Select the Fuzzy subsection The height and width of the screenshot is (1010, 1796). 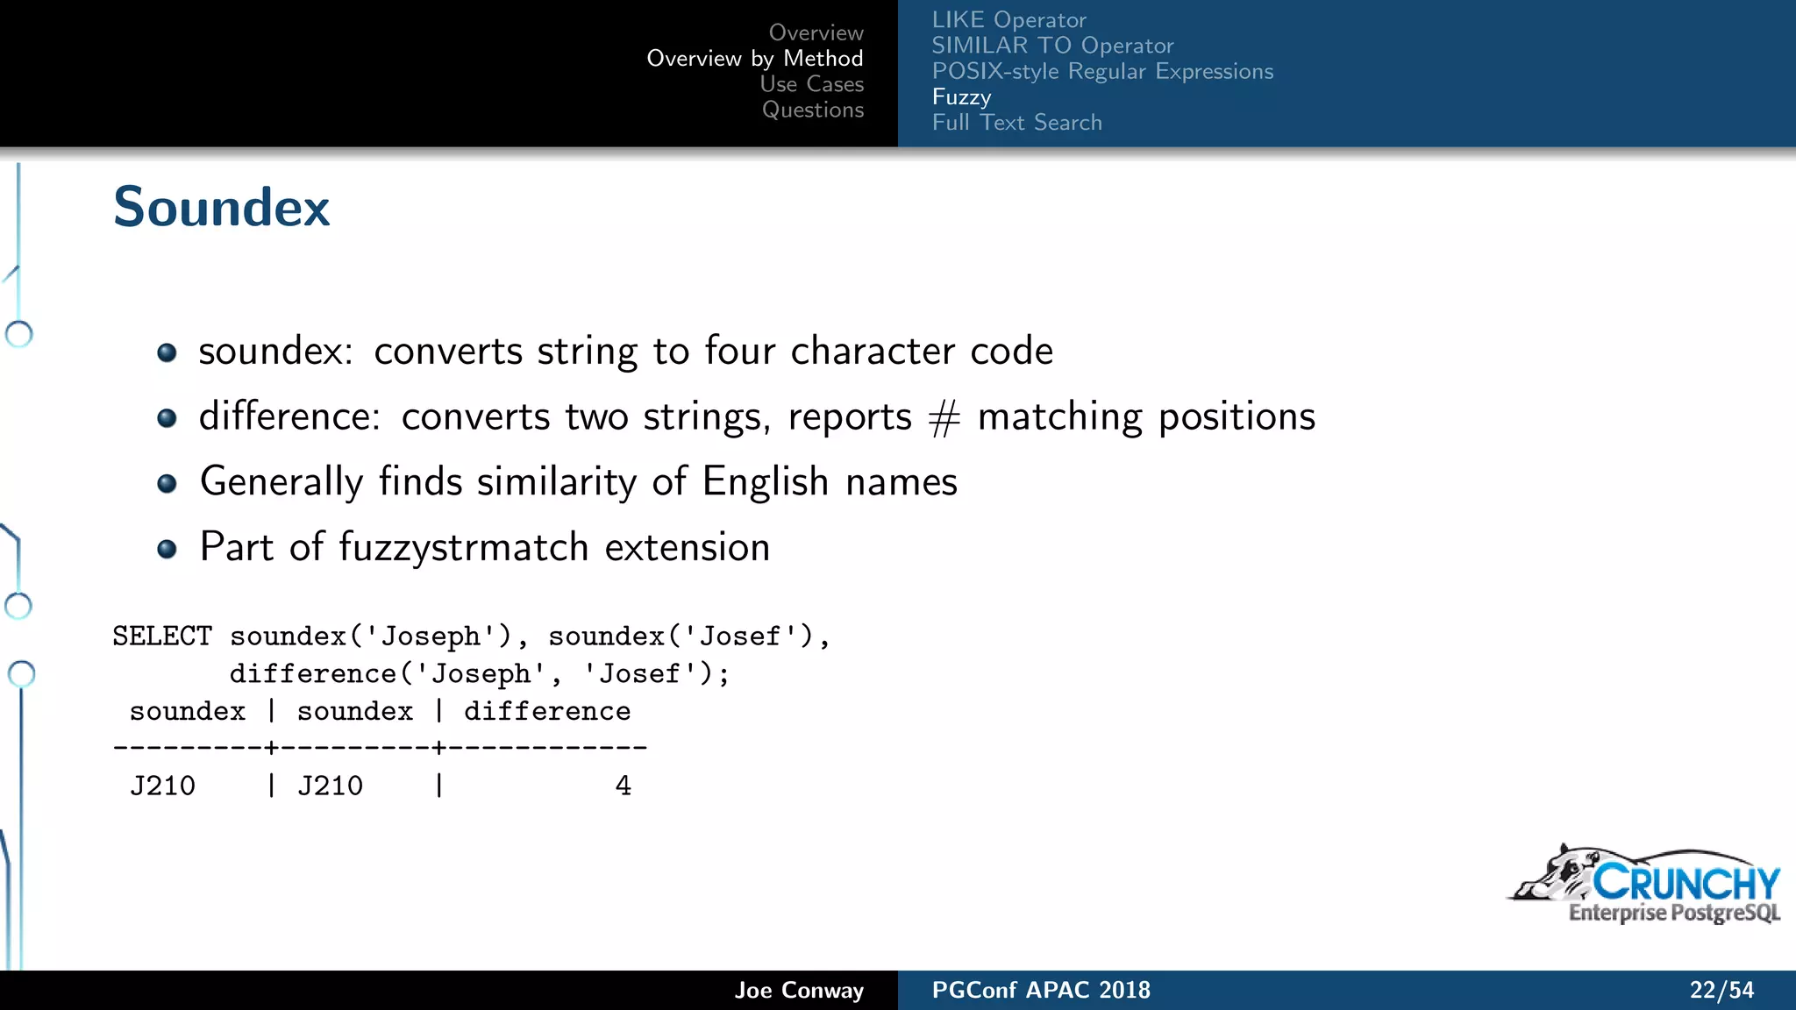[961, 97]
